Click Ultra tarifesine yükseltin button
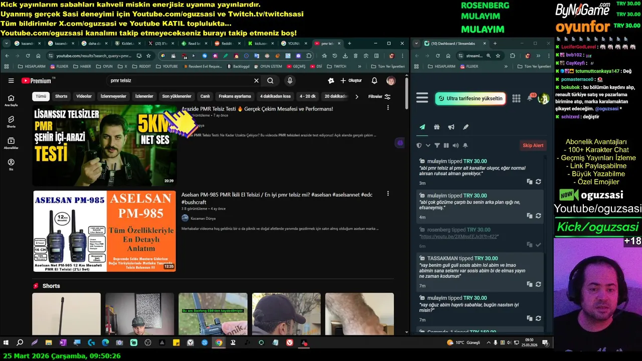 click(470, 99)
